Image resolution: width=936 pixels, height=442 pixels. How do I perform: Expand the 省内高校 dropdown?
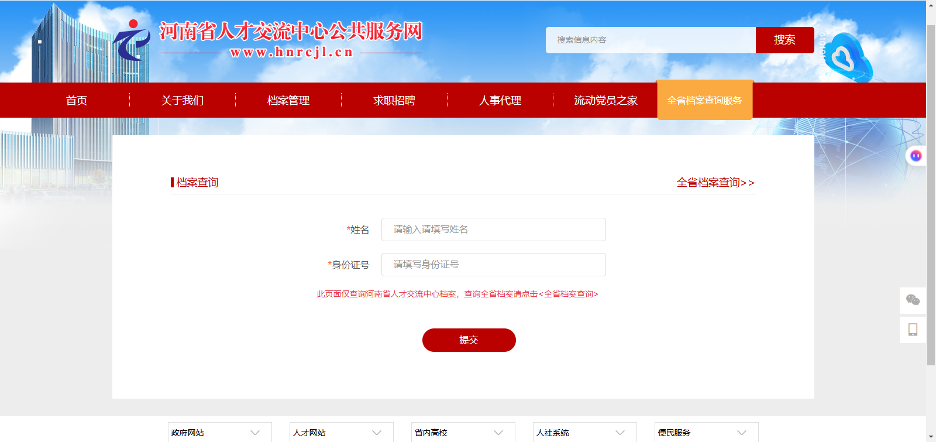click(463, 433)
